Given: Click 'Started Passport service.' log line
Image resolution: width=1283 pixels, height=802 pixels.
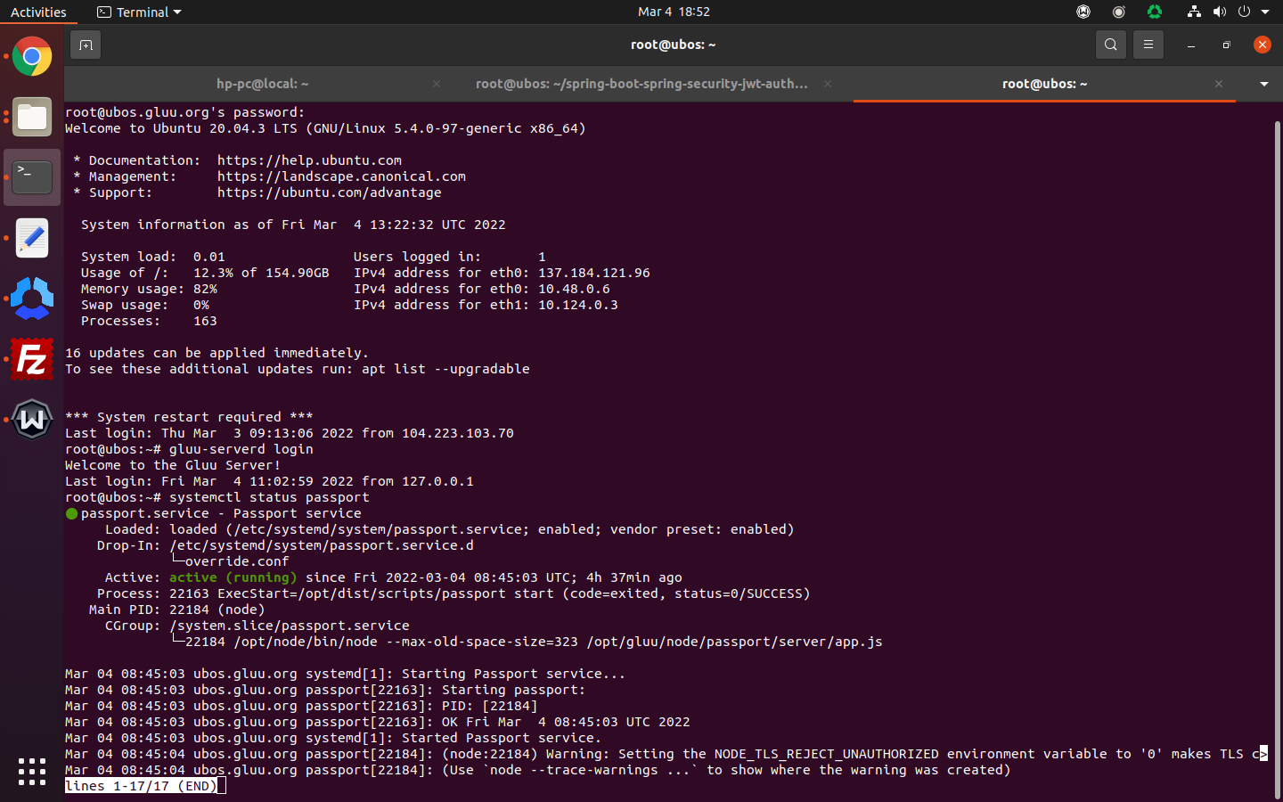Looking at the screenshot, I should click(x=501, y=738).
